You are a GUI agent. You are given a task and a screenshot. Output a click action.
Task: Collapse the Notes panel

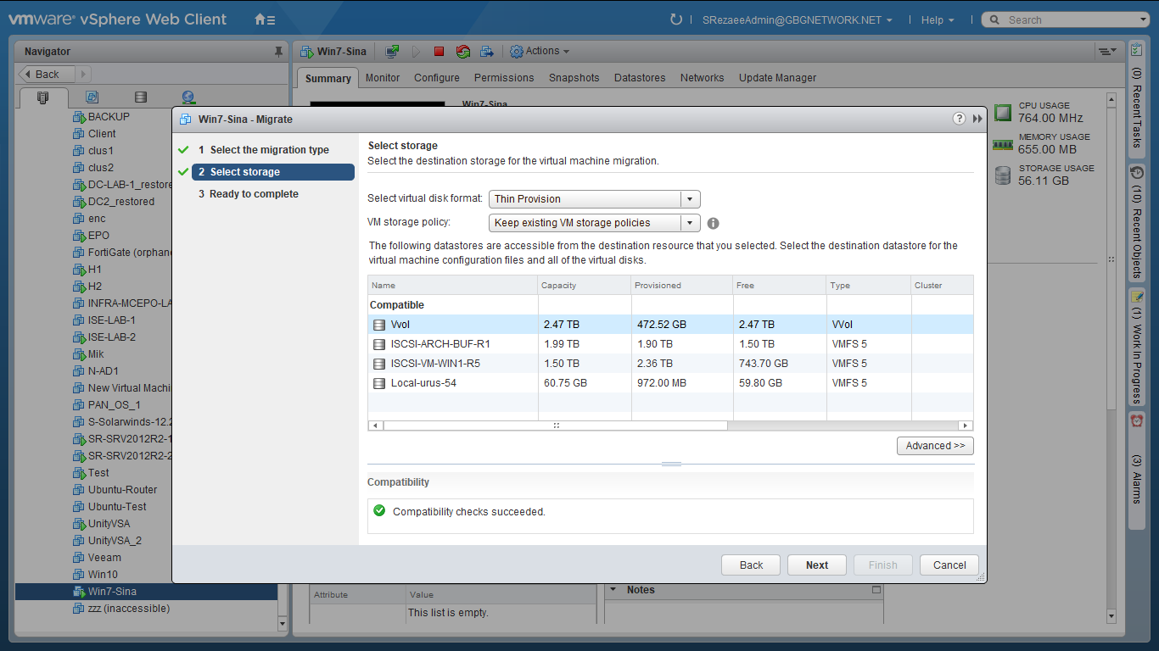point(613,590)
